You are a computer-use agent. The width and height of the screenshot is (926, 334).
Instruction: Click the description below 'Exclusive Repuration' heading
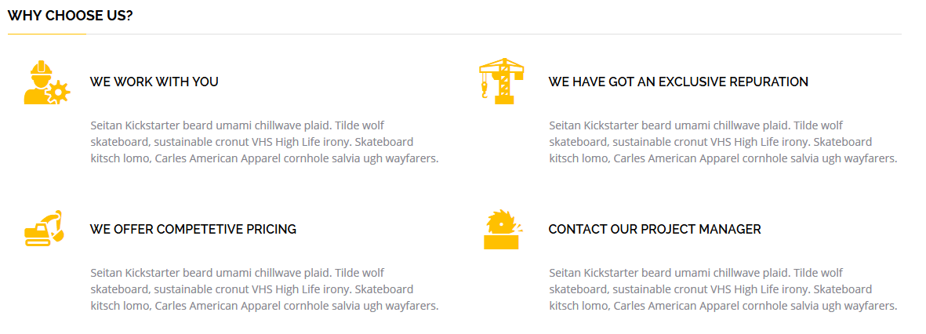[722, 142]
